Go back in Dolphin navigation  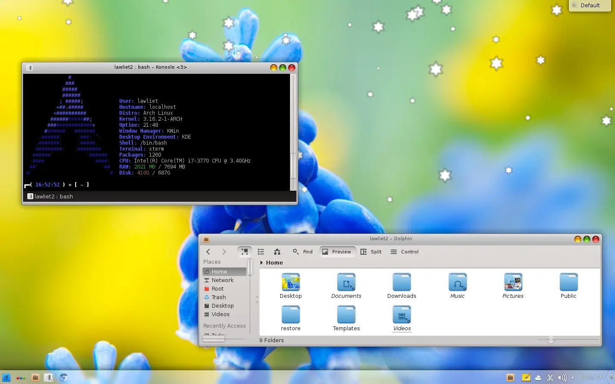click(x=208, y=252)
